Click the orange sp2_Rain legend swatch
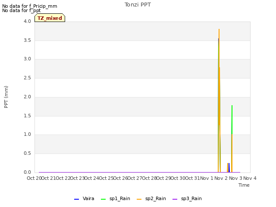This screenshot has height=207, width=276. 139,199
